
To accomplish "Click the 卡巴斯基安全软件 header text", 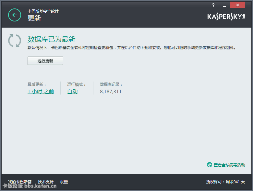I will click(x=43, y=11).
